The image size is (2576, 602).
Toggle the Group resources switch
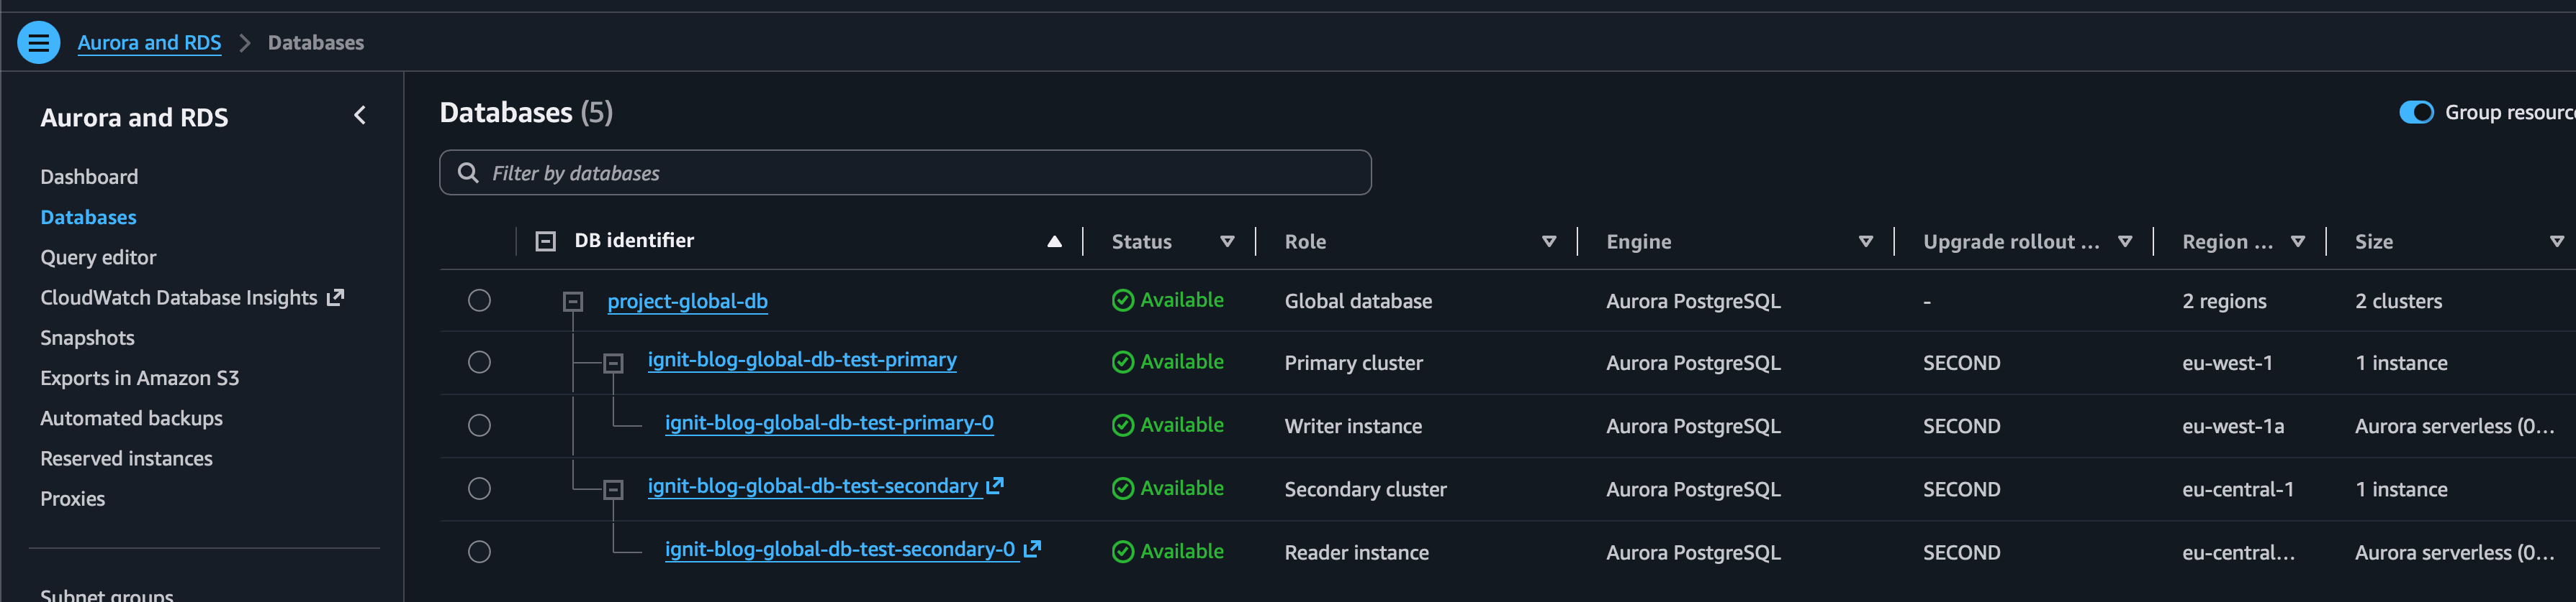(x=2416, y=113)
